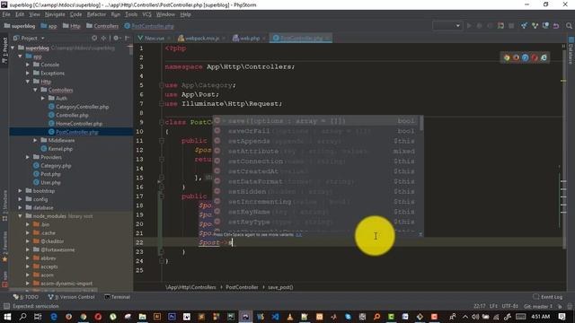The image size is (575, 323).
Task: Open in Firefox browser icon in editor
Action: pyautogui.click(x=516, y=57)
